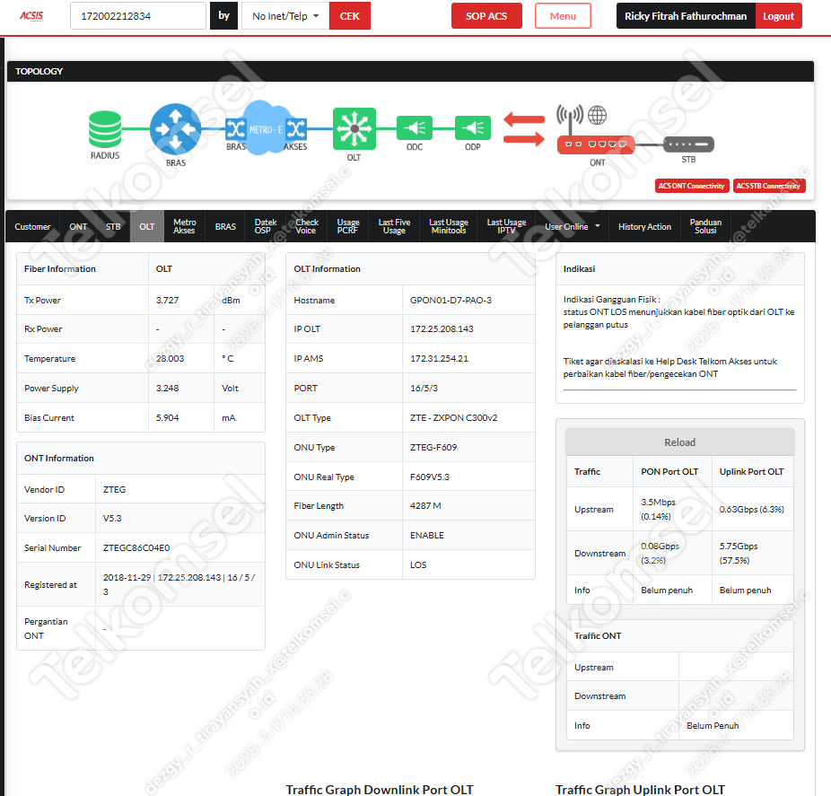
Task: Select OLT Type ZTE - ZXPON C300v2
Action: [x=454, y=418]
